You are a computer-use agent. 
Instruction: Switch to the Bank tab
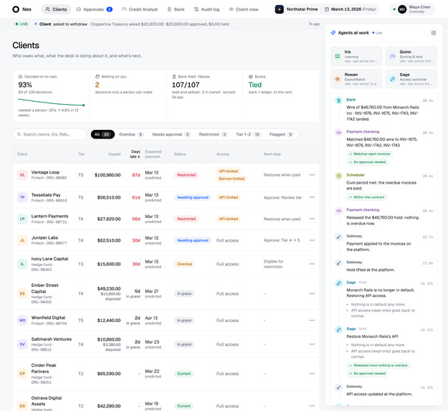pyautogui.click(x=176, y=9)
